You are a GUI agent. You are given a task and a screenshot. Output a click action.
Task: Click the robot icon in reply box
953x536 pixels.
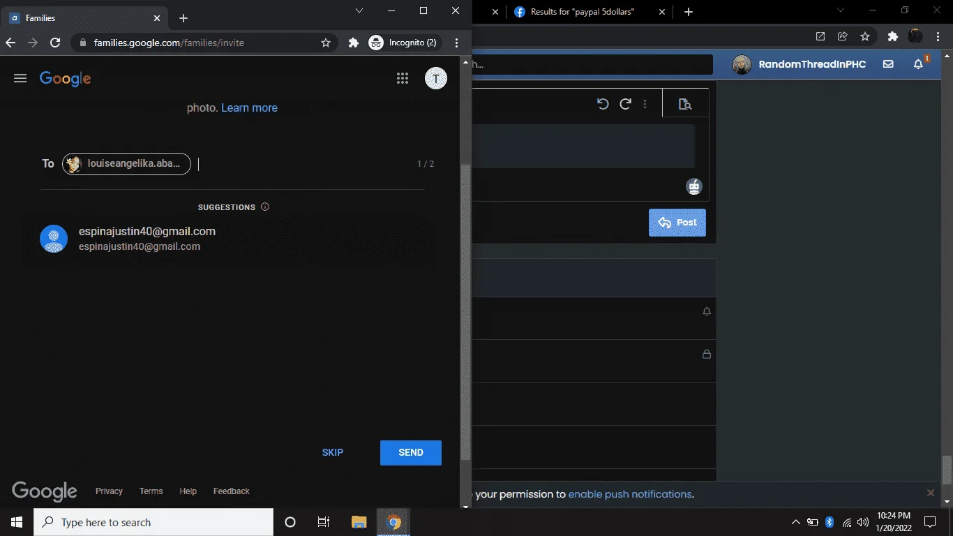pos(693,186)
